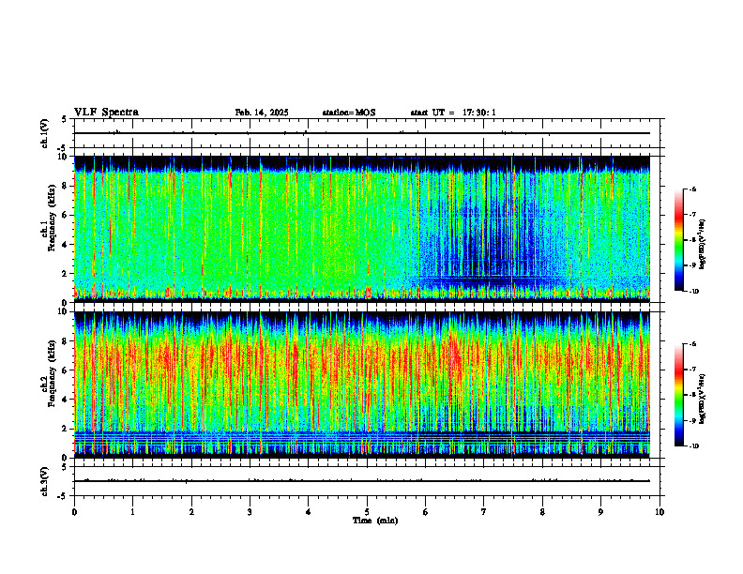Image resolution: width=743 pixels, height=574 pixels.
Task: Click x-axis tick label "2"
Action: (x=191, y=512)
